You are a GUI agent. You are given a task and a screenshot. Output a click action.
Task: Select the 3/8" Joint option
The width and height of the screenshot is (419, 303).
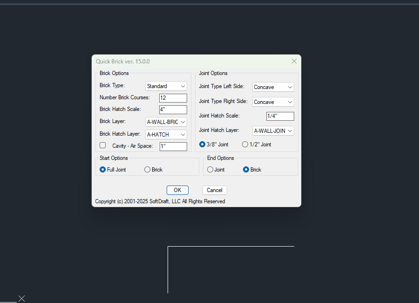point(202,145)
